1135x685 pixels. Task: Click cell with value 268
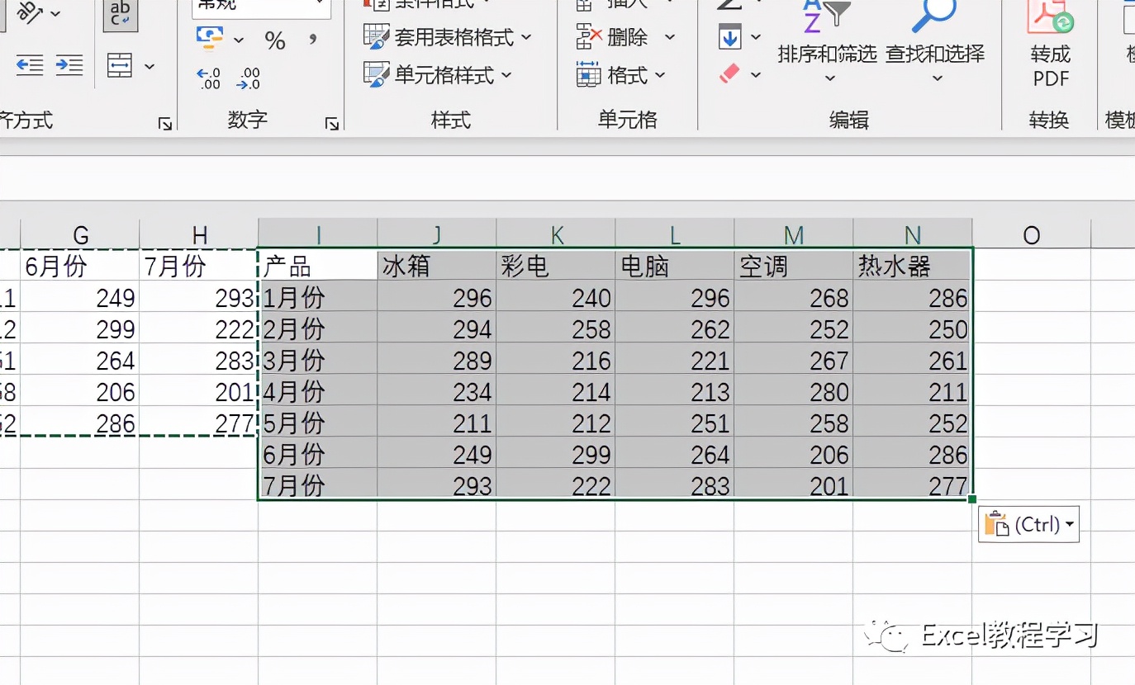[x=794, y=296]
